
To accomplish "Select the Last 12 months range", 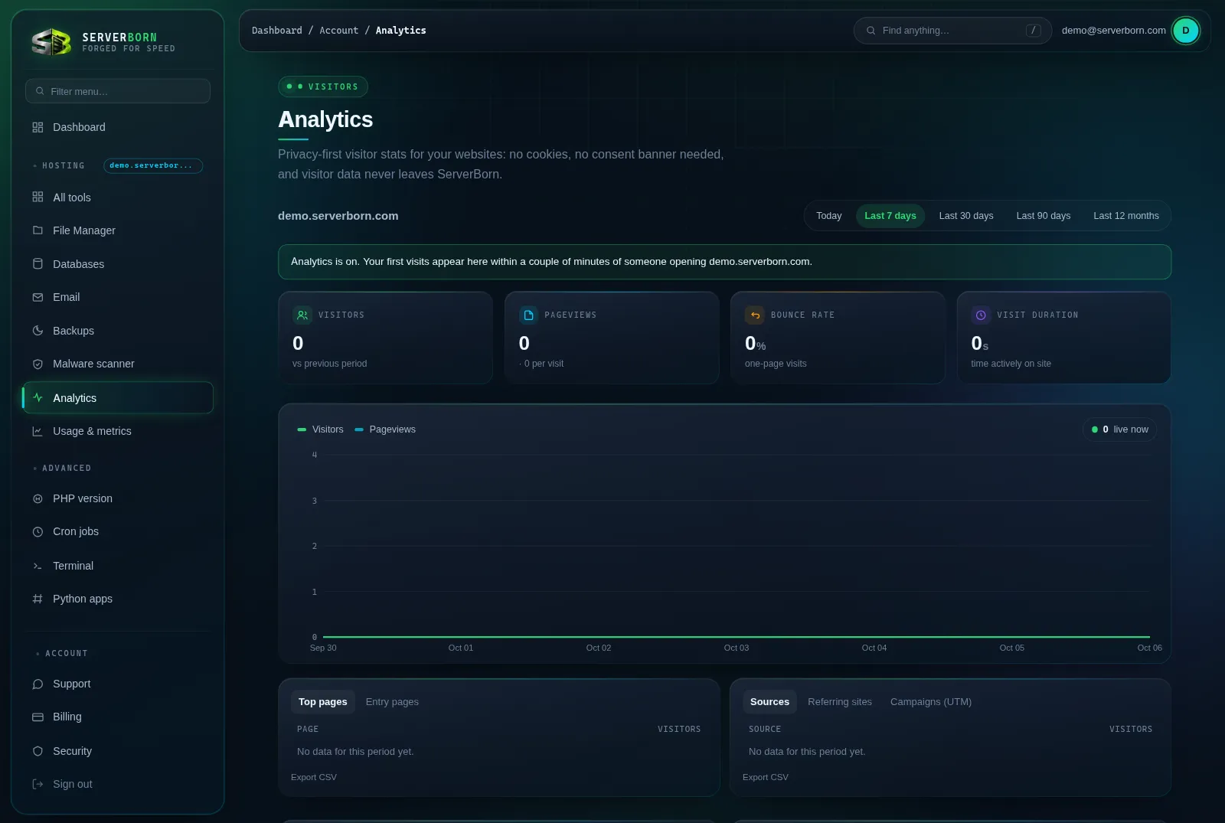I will coord(1126,216).
